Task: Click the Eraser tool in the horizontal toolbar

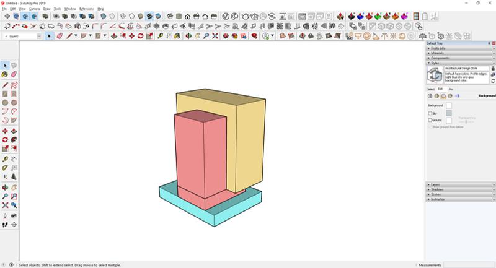Action: pos(60,36)
